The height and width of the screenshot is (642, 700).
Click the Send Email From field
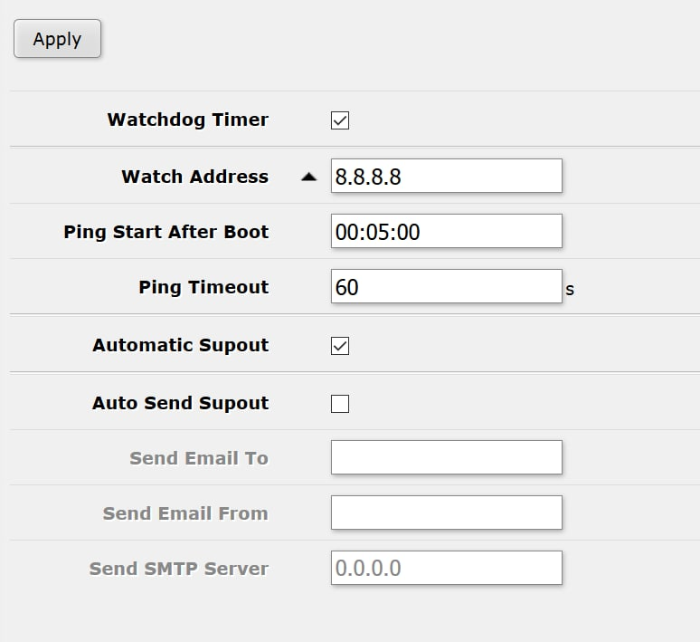click(x=447, y=513)
